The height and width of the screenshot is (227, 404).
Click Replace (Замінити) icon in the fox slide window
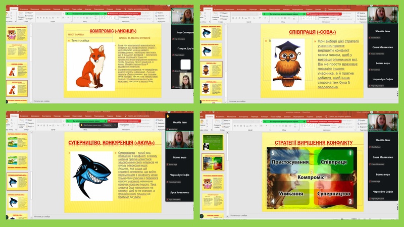158,16
